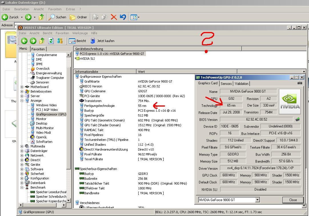Select nVIDIA SLI device row
The image size is (309, 216).
(85, 59)
